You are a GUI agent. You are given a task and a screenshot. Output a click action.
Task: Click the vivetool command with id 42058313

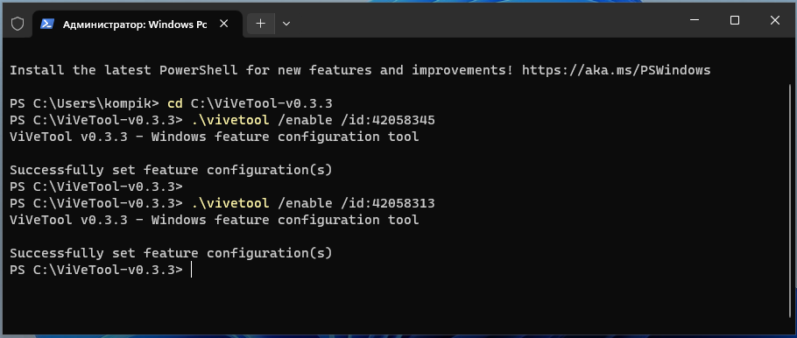pyautogui.click(x=314, y=203)
